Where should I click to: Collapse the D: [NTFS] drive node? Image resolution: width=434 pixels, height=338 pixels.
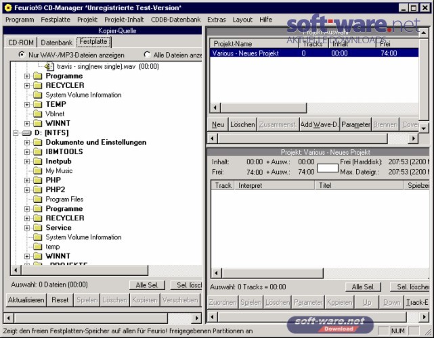pos(16,133)
